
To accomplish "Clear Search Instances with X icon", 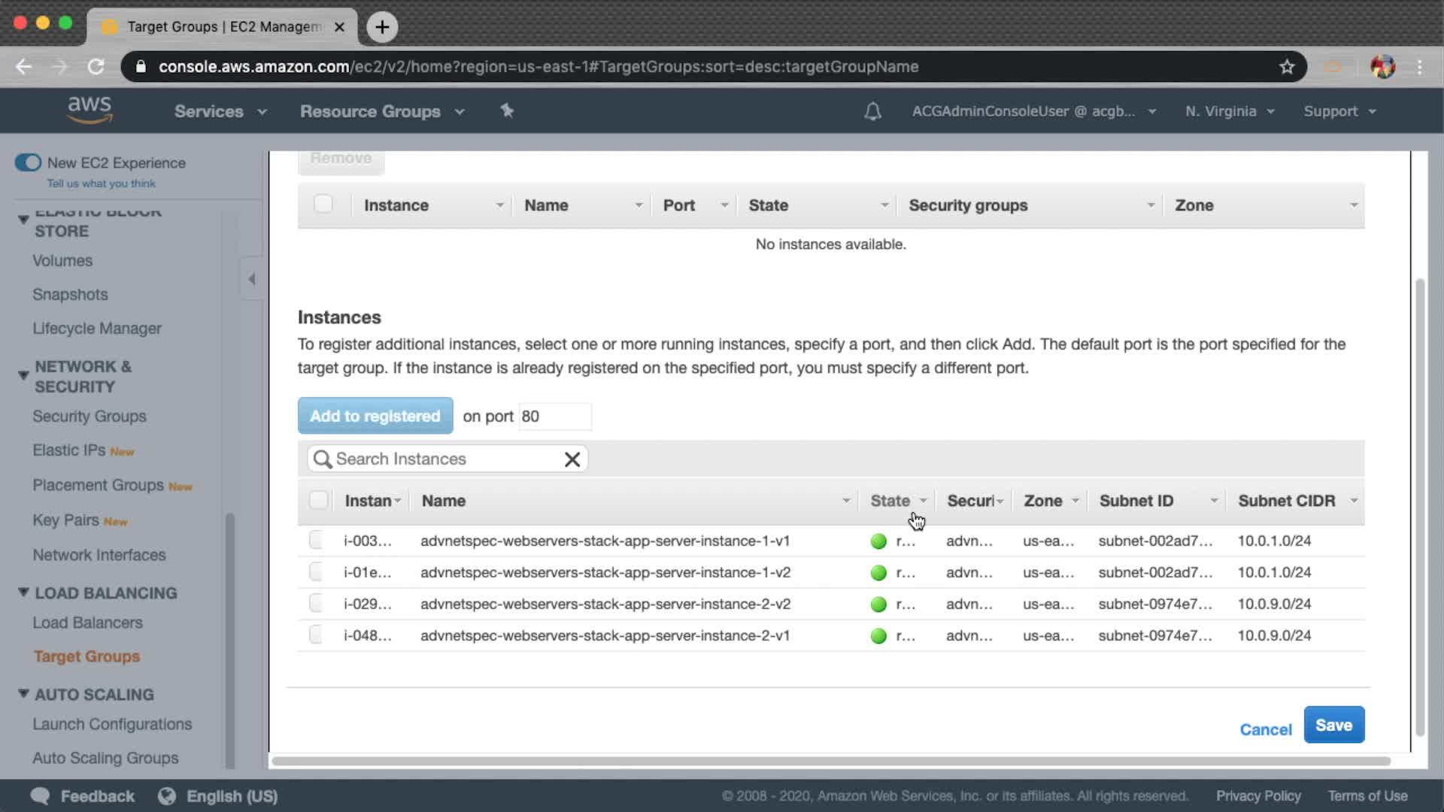I will pyautogui.click(x=572, y=459).
